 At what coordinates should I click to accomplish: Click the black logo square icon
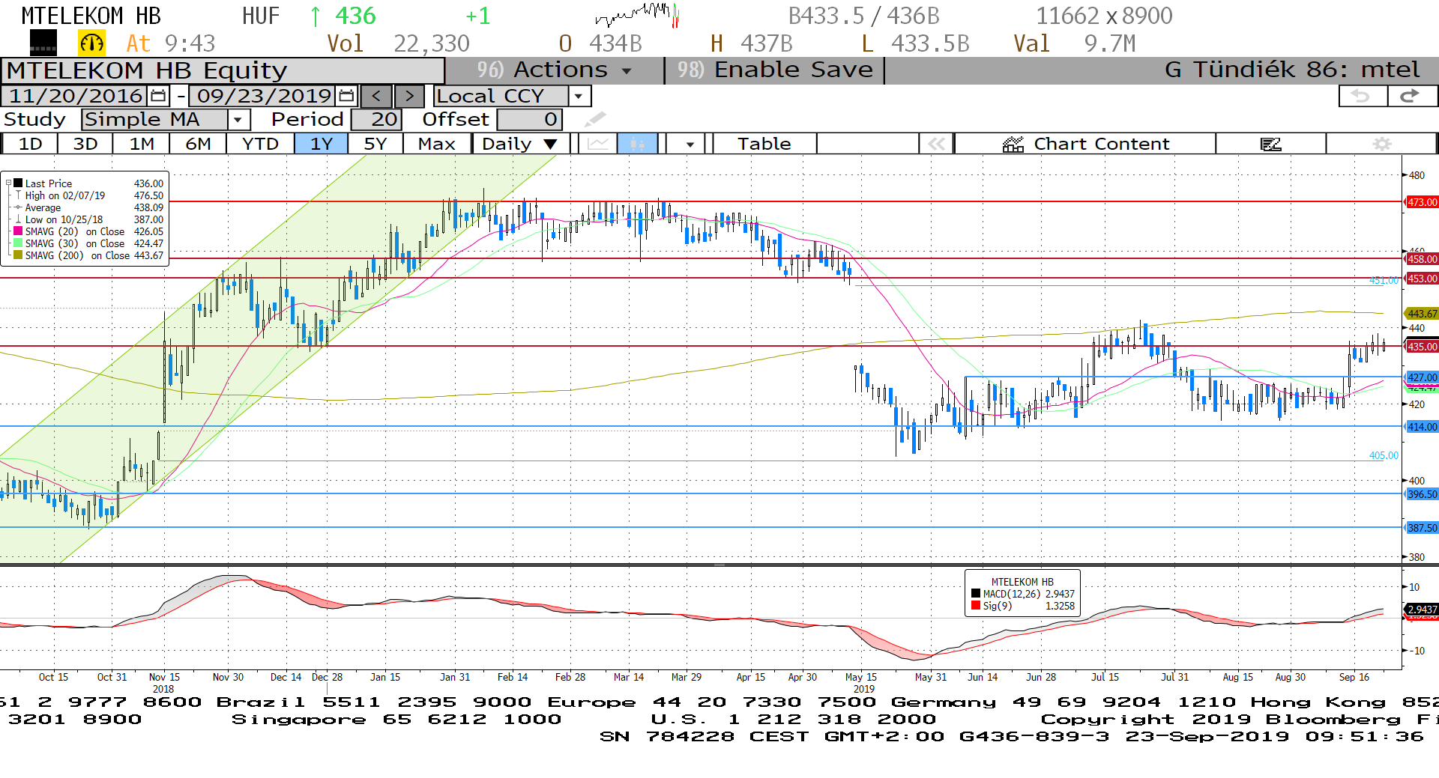(x=43, y=43)
